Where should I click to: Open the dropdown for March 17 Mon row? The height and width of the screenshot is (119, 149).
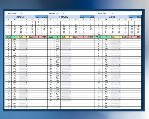click(x=116, y=76)
